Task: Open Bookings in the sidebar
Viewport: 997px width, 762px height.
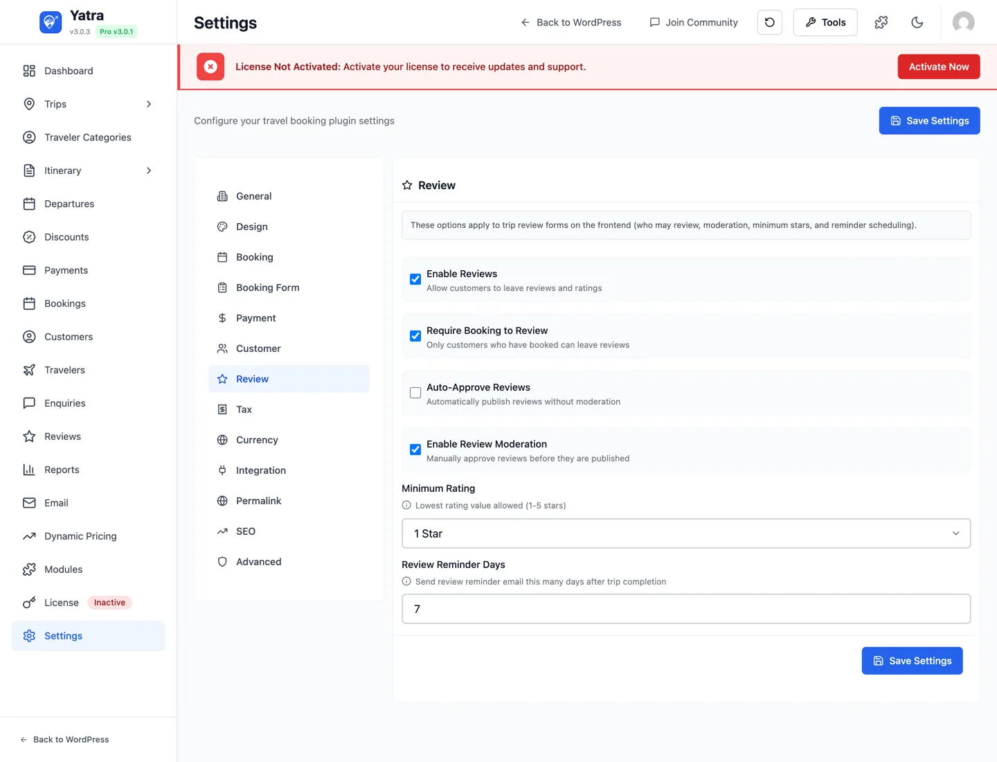Action: (89, 303)
